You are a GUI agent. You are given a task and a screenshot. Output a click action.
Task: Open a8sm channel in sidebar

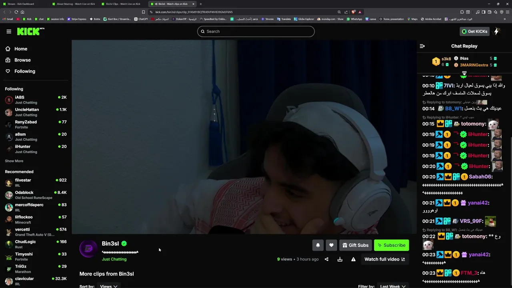coord(35,137)
